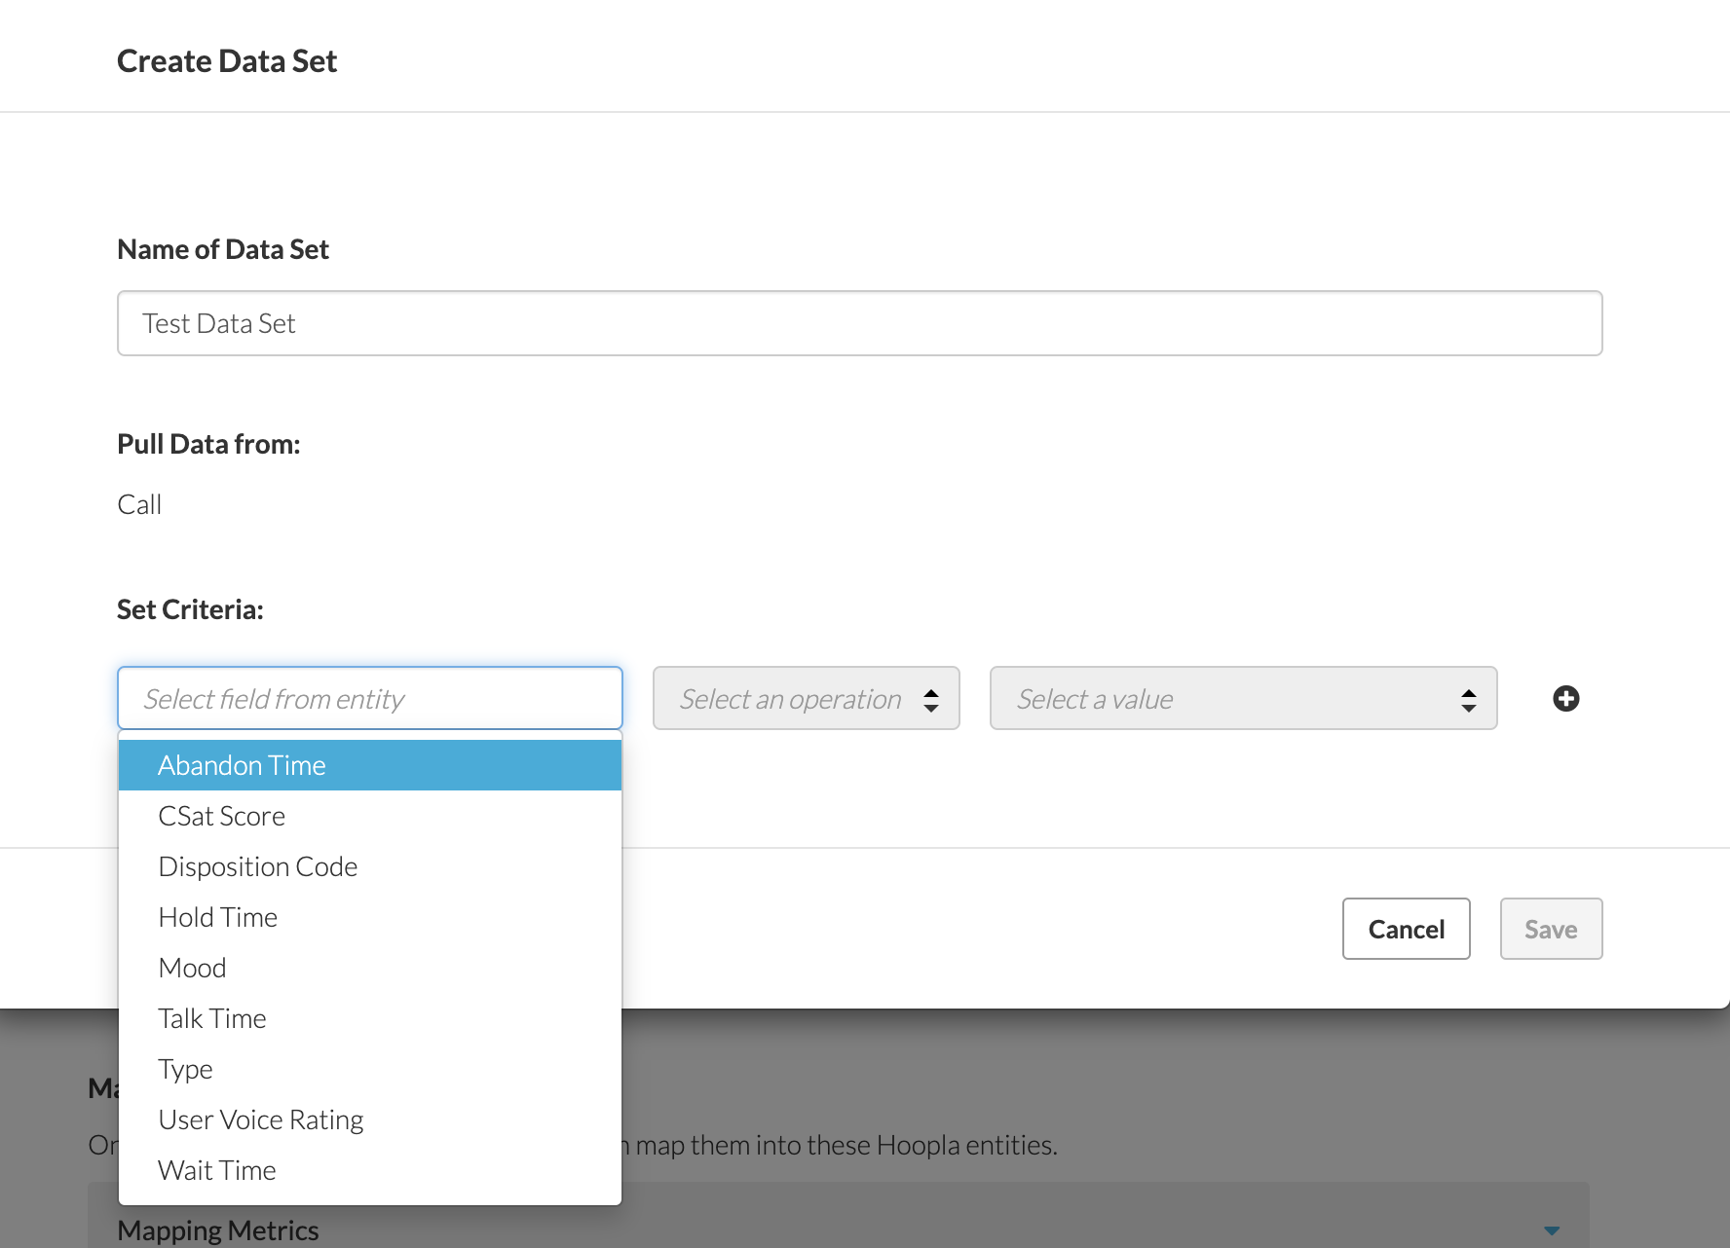Cancel the Create Data Set dialog
This screenshot has height=1248, width=1730.
pyautogui.click(x=1406, y=929)
